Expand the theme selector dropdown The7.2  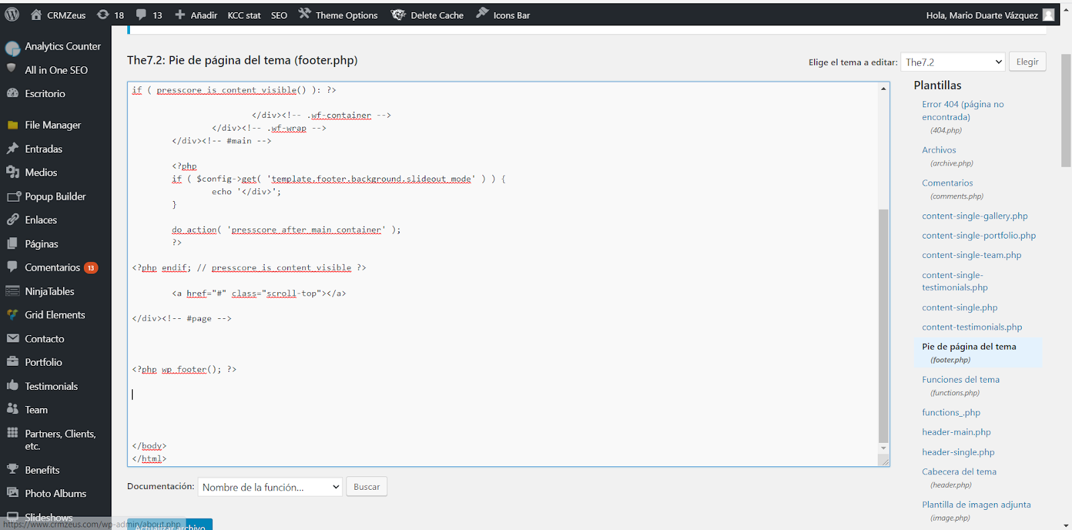tap(952, 62)
